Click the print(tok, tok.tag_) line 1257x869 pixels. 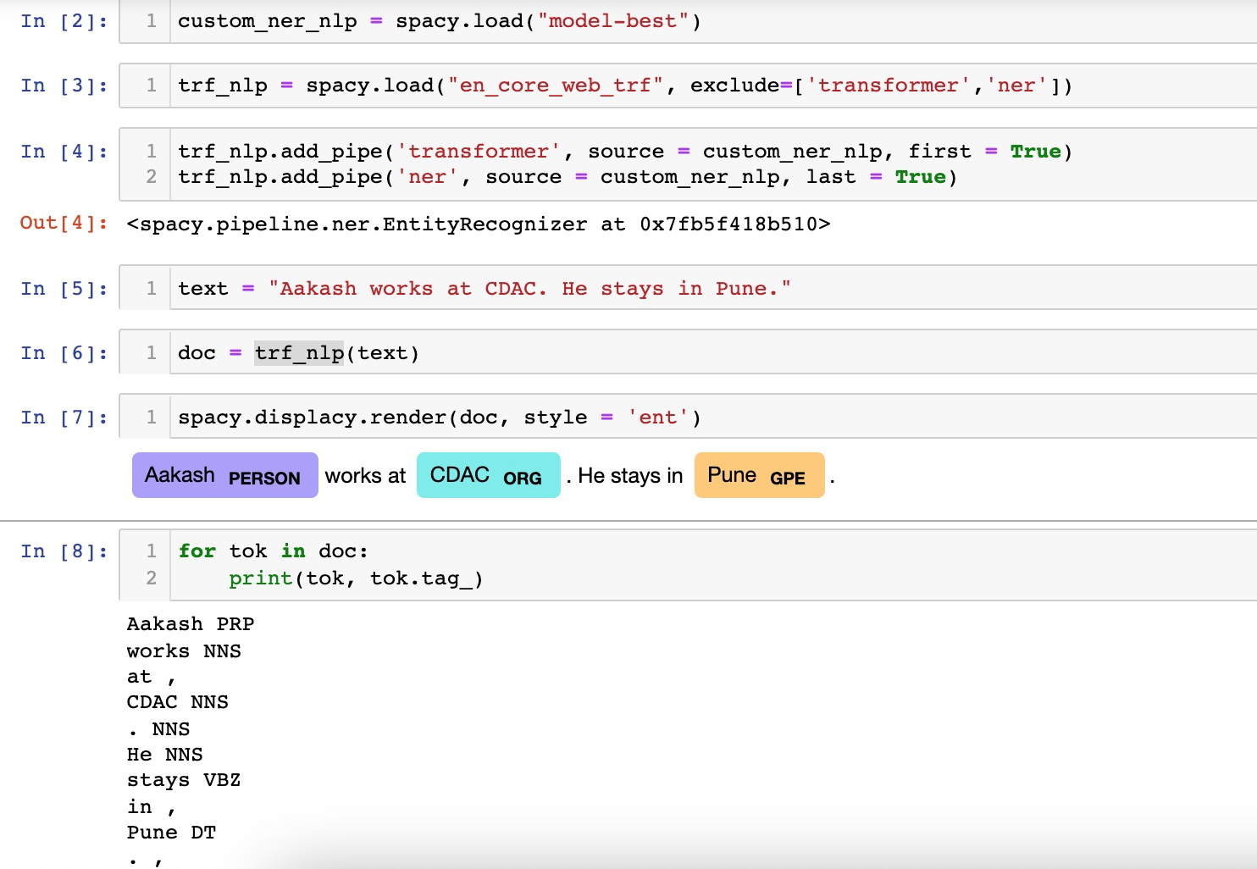coord(356,578)
